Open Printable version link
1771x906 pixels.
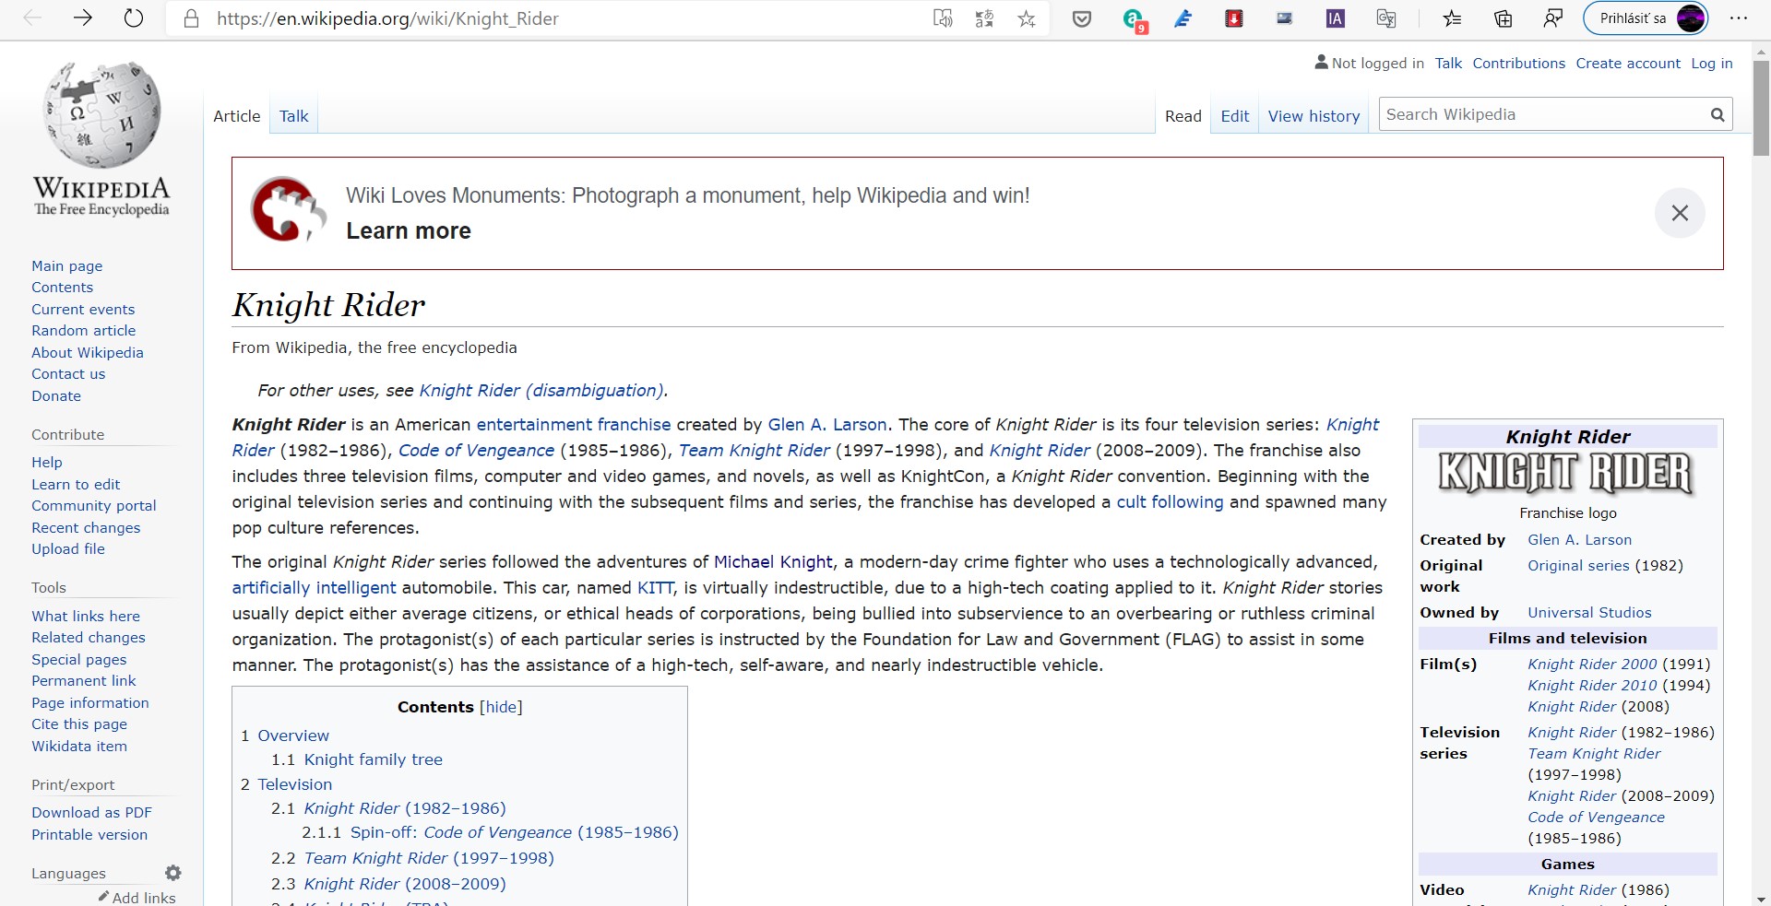pyautogui.click(x=89, y=834)
